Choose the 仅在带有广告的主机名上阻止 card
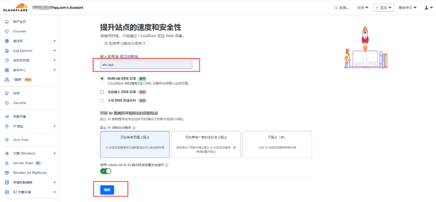The height and width of the screenshot is (202, 436). click(x=206, y=144)
